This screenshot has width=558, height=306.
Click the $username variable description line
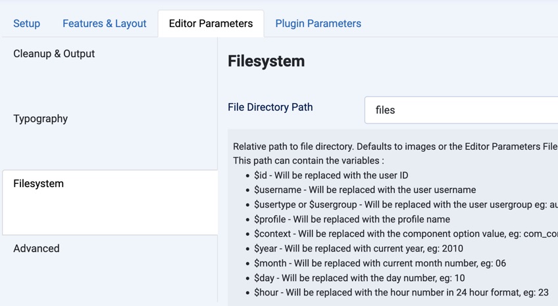(x=365, y=190)
